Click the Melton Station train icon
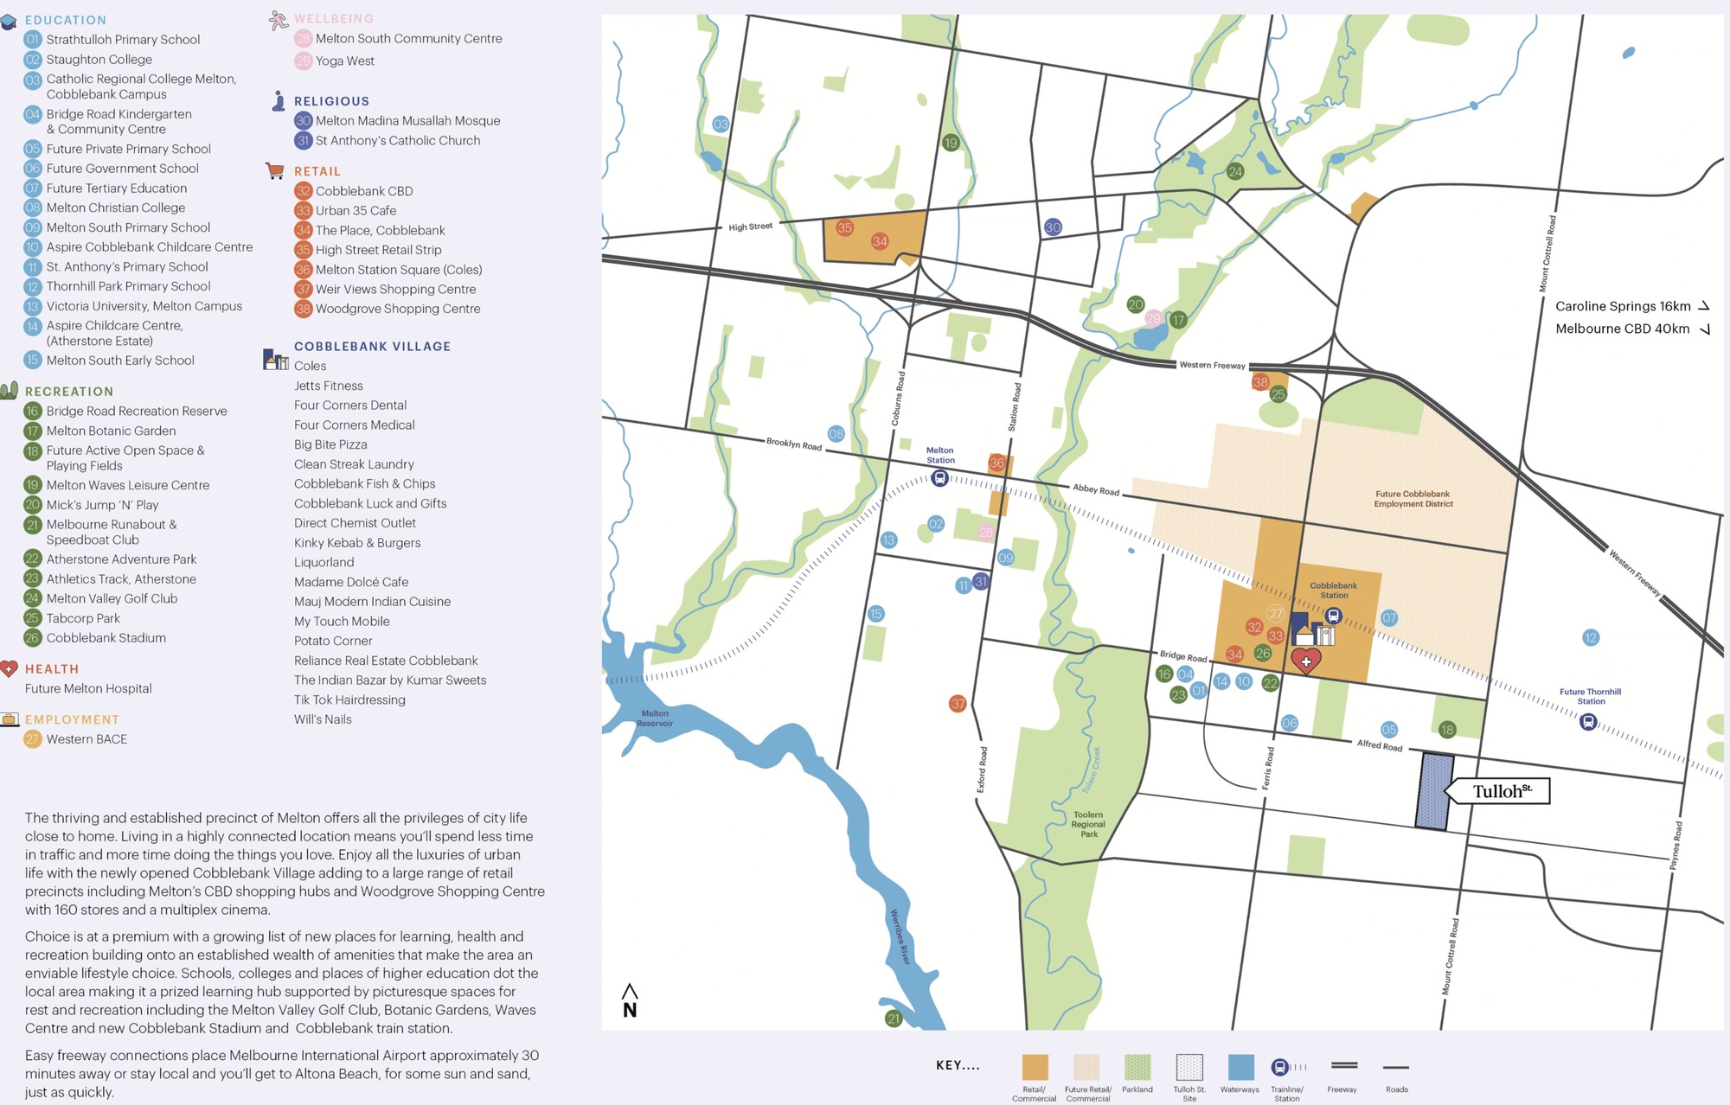This screenshot has height=1105, width=1730. [939, 478]
